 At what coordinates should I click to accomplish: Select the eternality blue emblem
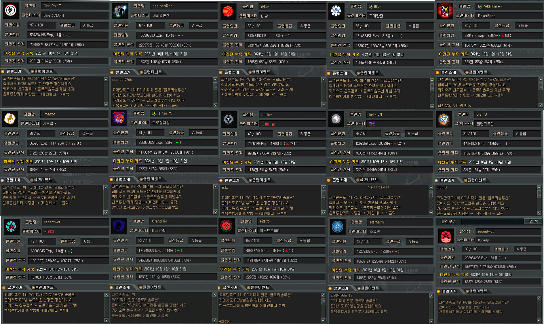click(x=337, y=227)
